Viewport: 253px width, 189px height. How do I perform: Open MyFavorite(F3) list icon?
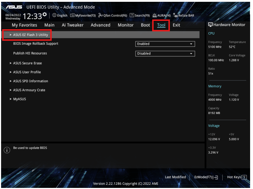pos(72,15)
